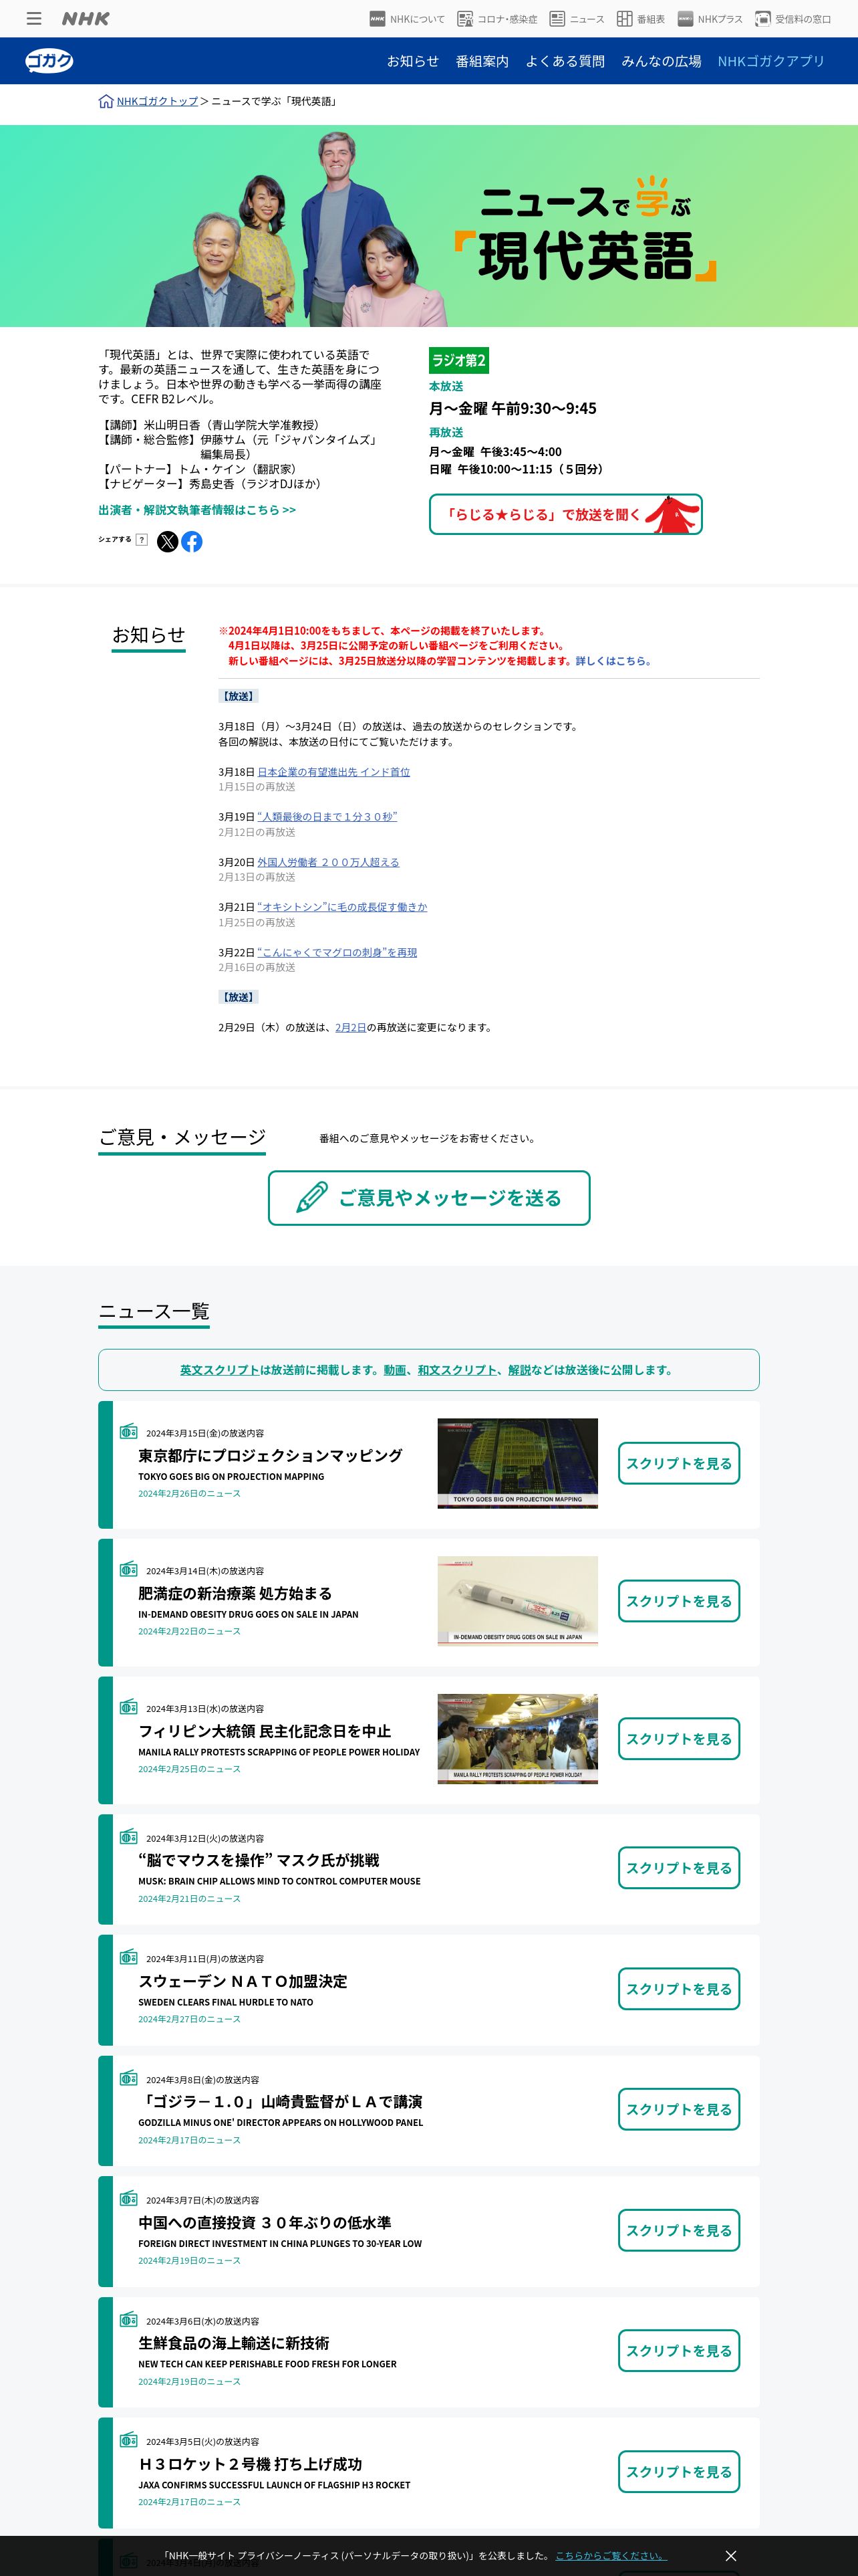Click radio icon beside 2024年3月14日 entry
This screenshot has width=858, height=2576.
coord(128,1569)
